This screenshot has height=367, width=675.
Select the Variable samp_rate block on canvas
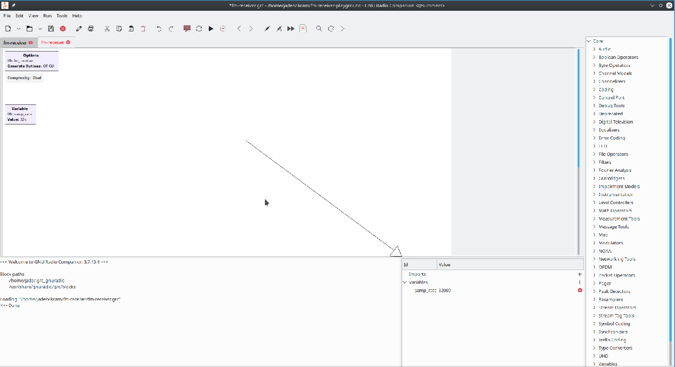point(21,114)
